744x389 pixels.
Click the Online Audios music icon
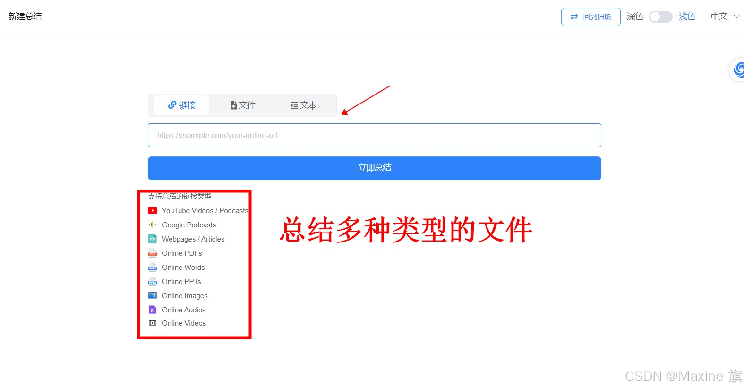tap(153, 310)
